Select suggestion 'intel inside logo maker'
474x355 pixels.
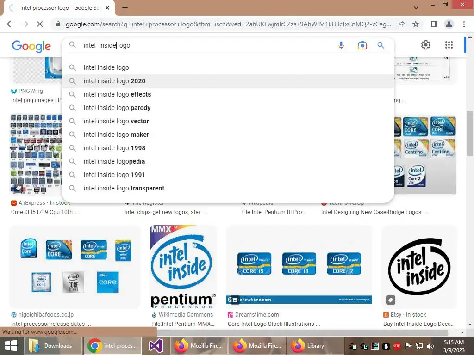(228, 135)
